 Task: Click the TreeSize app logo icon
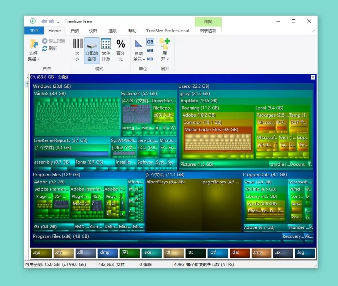pyautogui.click(x=32, y=21)
